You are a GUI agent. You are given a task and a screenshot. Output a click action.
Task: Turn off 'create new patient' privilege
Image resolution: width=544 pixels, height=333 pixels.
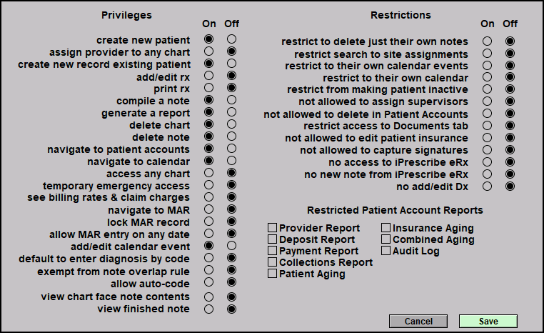pos(231,39)
